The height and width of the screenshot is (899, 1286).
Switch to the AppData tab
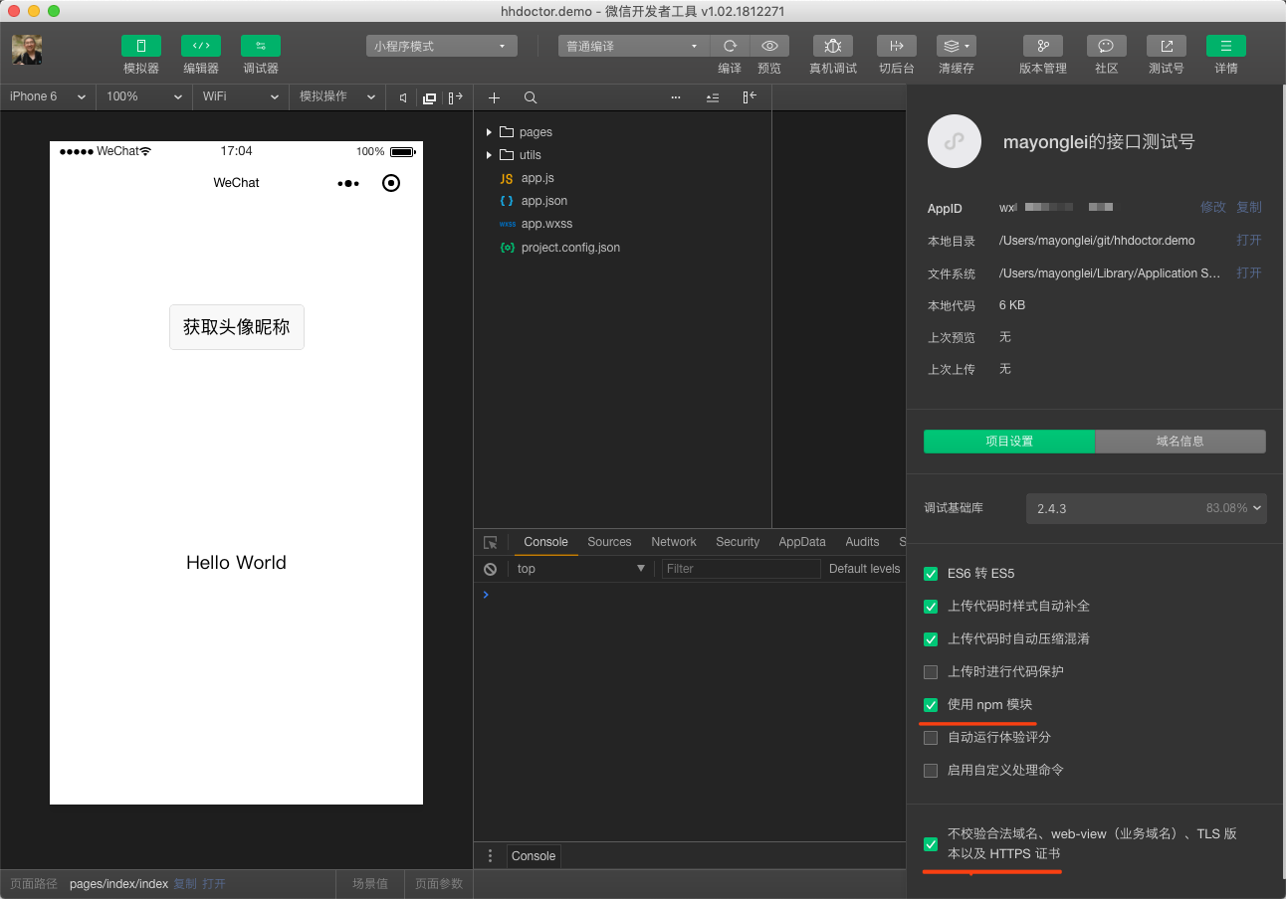point(802,542)
